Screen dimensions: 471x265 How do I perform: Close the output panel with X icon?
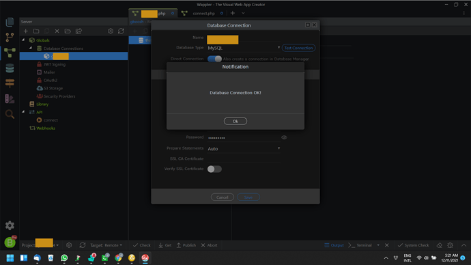click(x=387, y=245)
